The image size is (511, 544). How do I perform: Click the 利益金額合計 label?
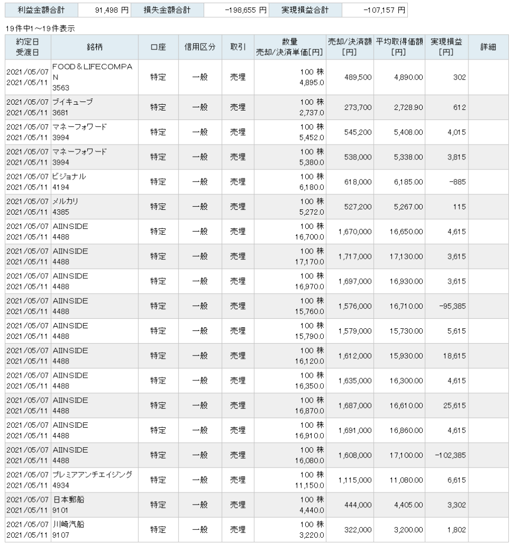[41, 11]
